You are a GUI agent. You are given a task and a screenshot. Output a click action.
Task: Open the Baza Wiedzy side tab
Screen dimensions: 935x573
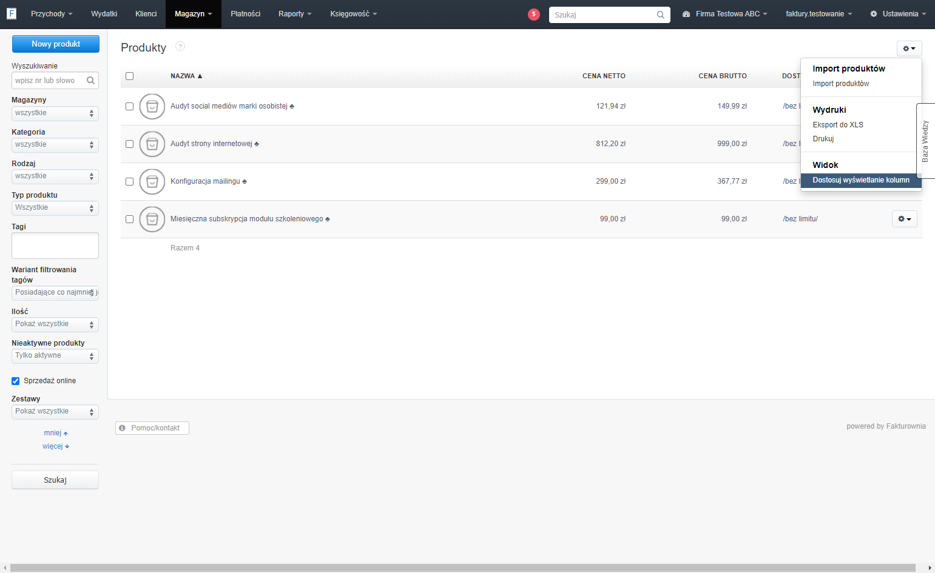click(x=925, y=141)
